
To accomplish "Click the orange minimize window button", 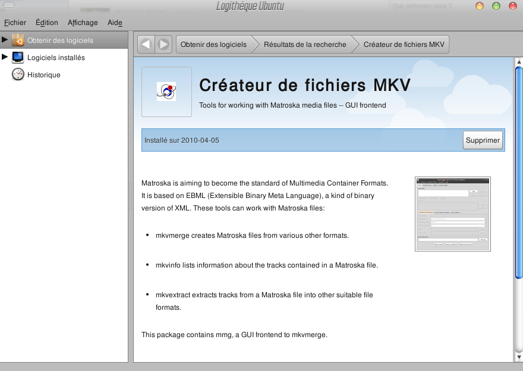I will (479, 6).
